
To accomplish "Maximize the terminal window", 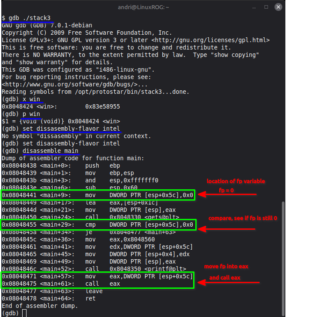I will [266, 7].
